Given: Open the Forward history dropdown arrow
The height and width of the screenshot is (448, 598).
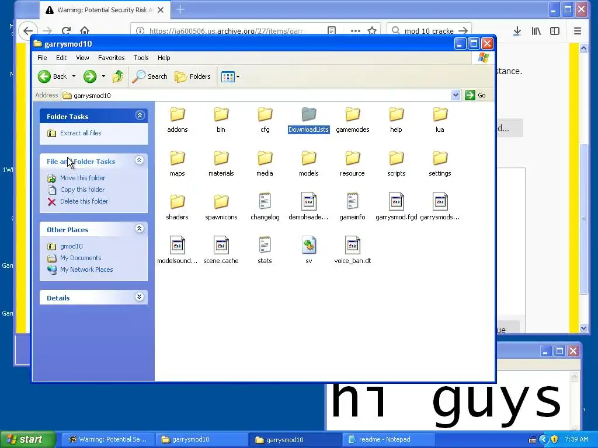Looking at the screenshot, I should [103, 76].
